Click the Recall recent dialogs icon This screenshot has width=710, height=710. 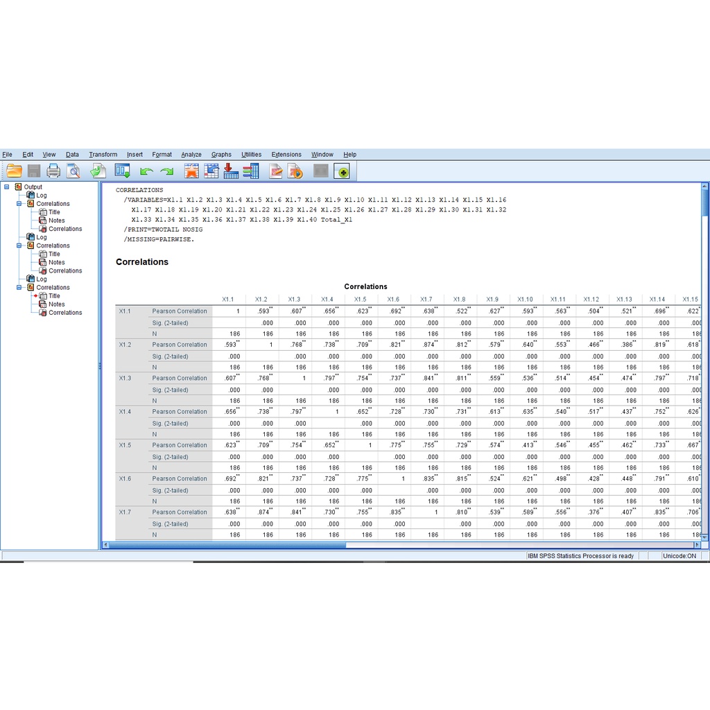(x=123, y=171)
